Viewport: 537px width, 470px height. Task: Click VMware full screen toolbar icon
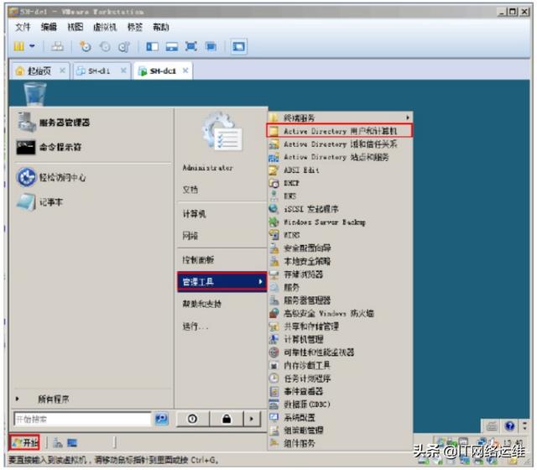pos(190,46)
